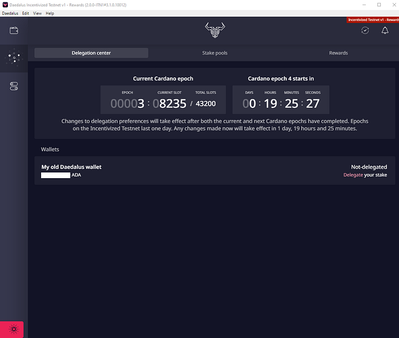
Task: Click the ADA balance label in wallet row
Action: 76,175
